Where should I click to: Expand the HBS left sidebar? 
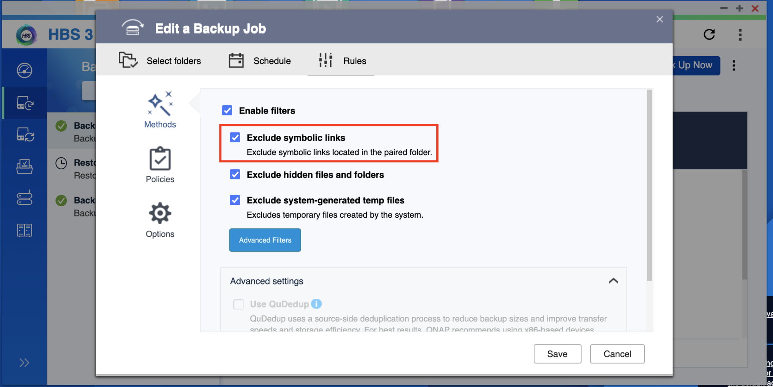coord(25,363)
